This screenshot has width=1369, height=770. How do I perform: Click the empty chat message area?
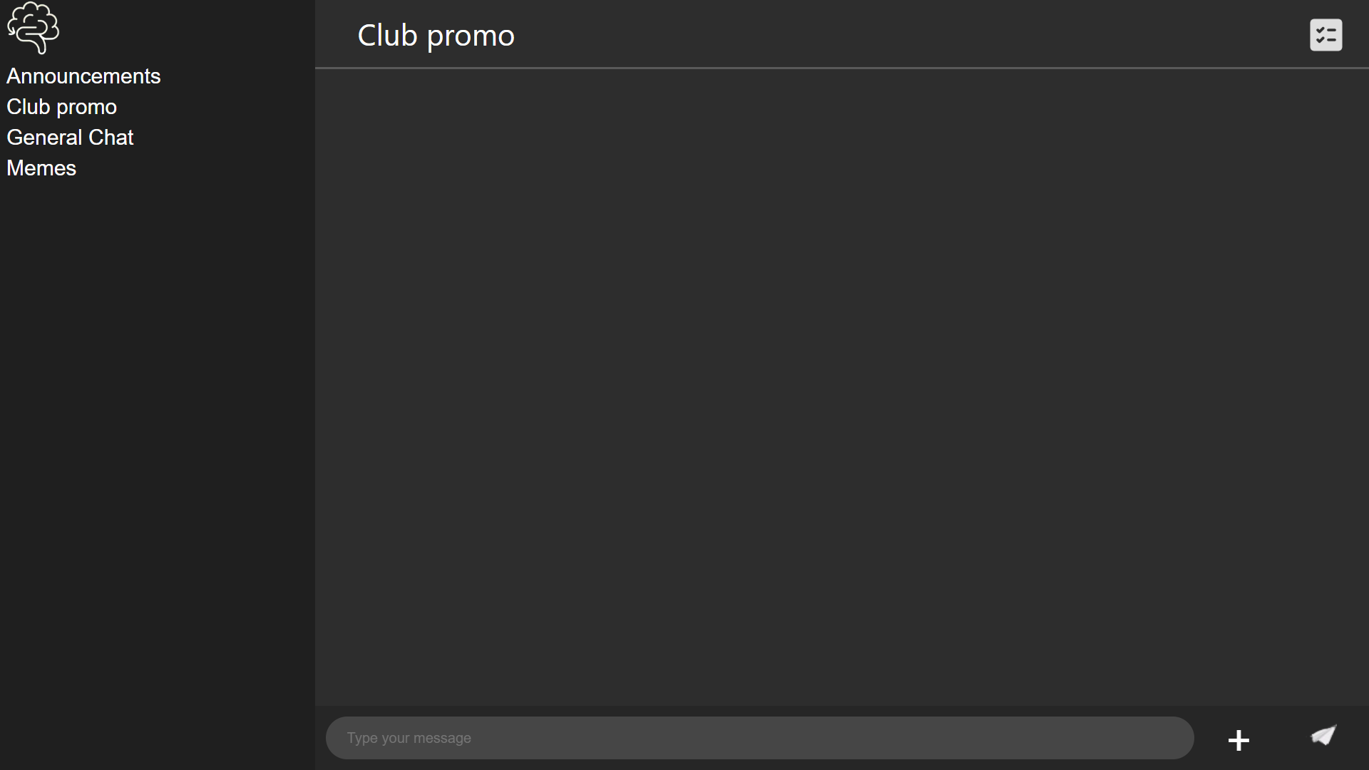[x=841, y=387]
